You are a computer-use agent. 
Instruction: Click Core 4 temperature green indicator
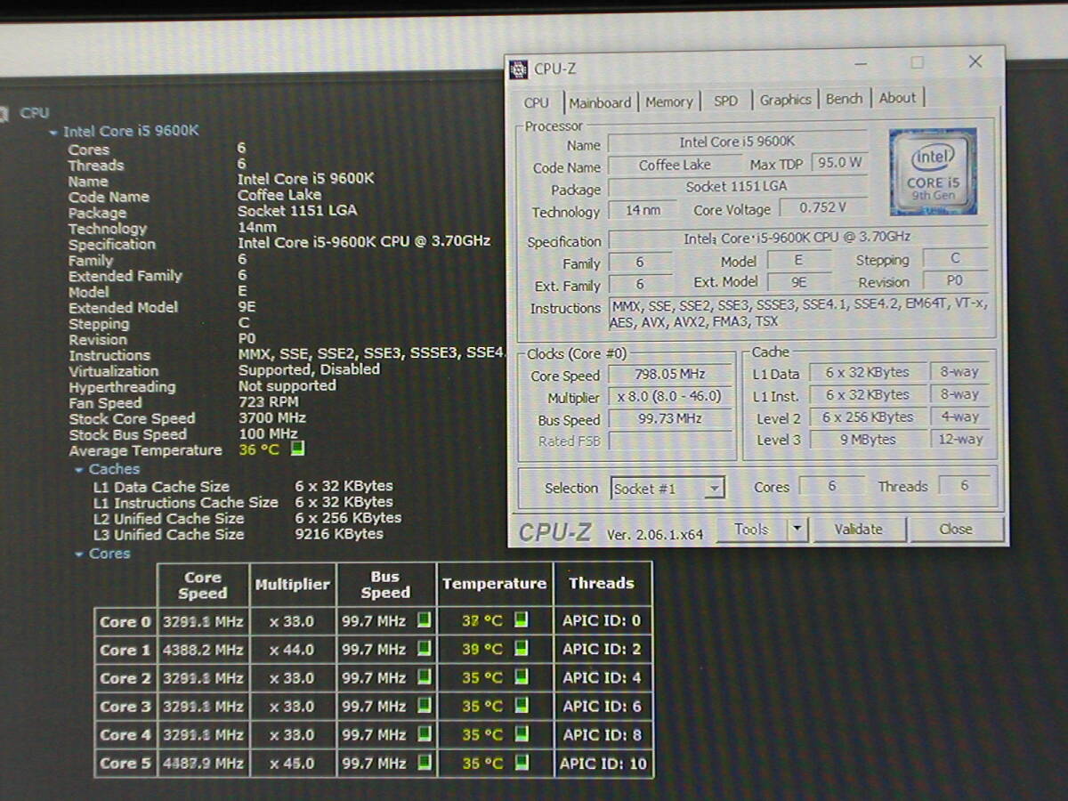(521, 733)
